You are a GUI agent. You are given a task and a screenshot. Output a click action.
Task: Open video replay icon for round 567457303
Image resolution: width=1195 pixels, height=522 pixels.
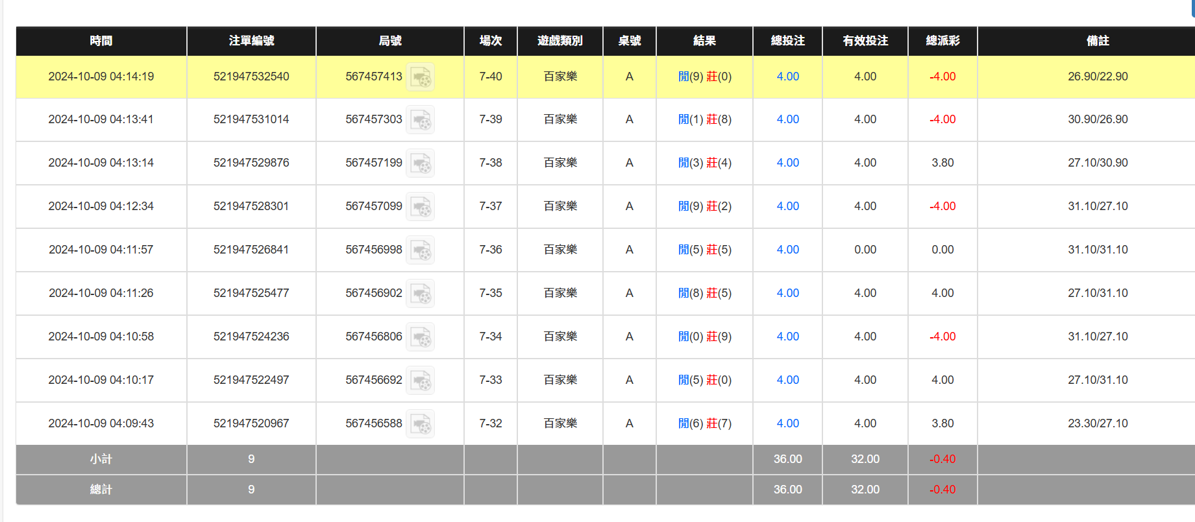420,120
